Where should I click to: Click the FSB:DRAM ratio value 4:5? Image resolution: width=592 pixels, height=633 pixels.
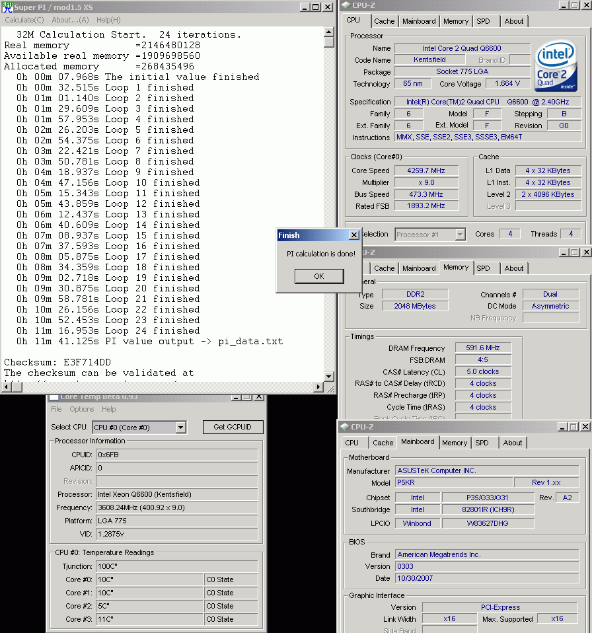(x=483, y=359)
